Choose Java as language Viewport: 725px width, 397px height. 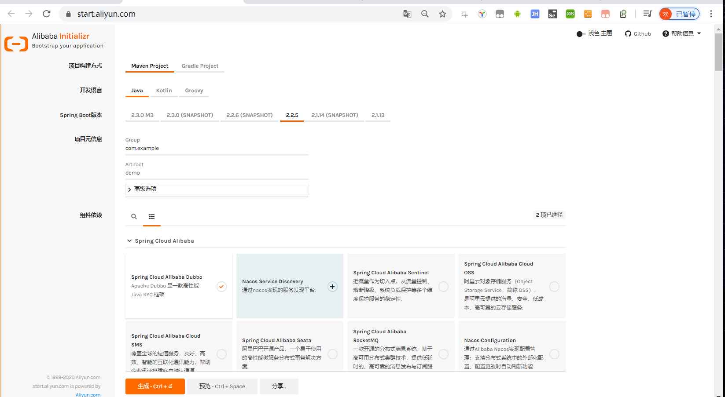(137, 91)
